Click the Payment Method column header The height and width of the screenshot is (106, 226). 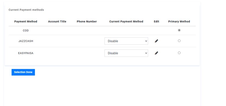pyautogui.click(x=26, y=22)
